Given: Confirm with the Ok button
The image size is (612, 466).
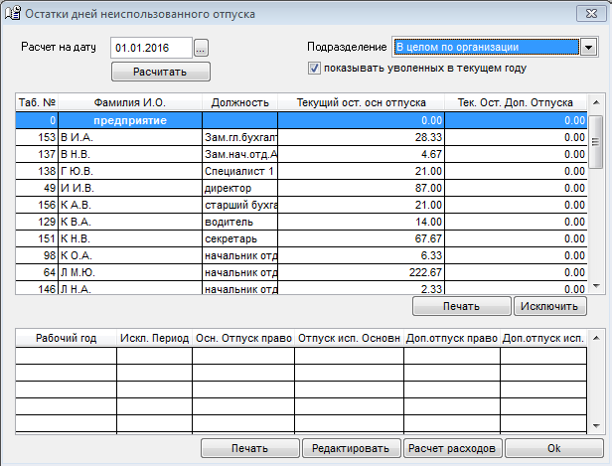Looking at the screenshot, I should 554,448.
